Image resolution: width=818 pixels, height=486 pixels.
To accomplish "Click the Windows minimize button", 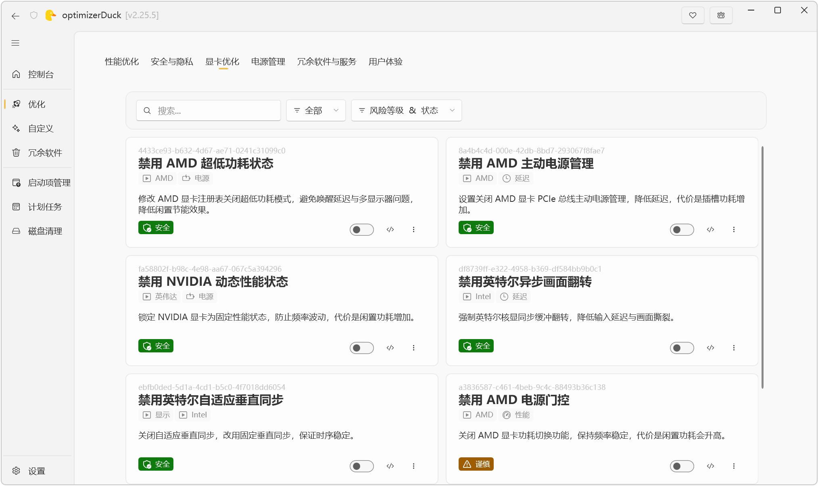I will click(x=751, y=10).
